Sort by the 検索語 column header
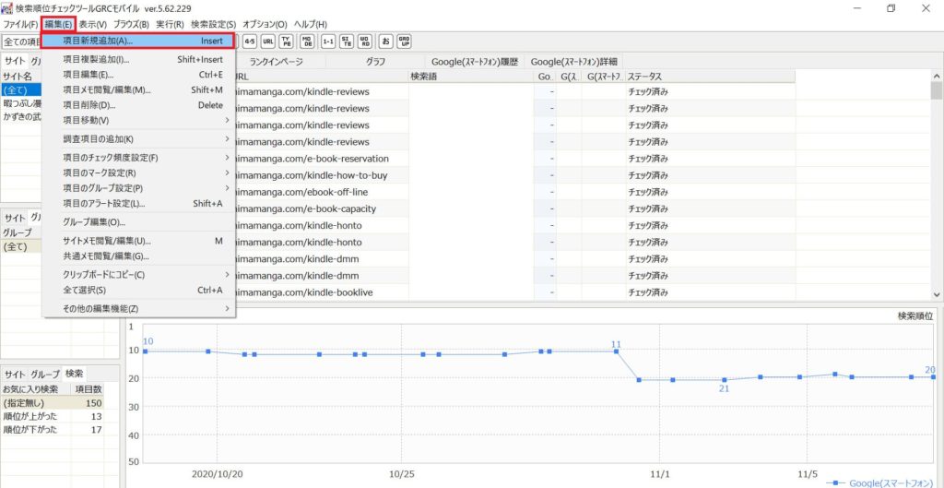This screenshot has width=944, height=488. coord(471,77)
